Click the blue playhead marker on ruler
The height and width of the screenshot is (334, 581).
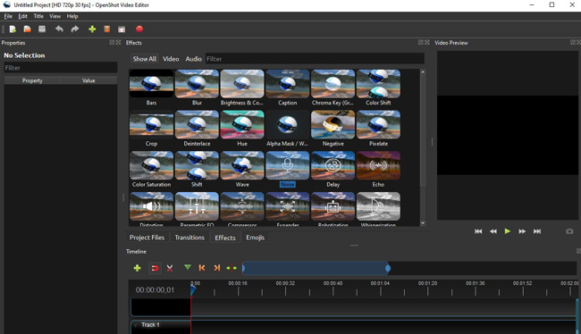click(193, 290)
